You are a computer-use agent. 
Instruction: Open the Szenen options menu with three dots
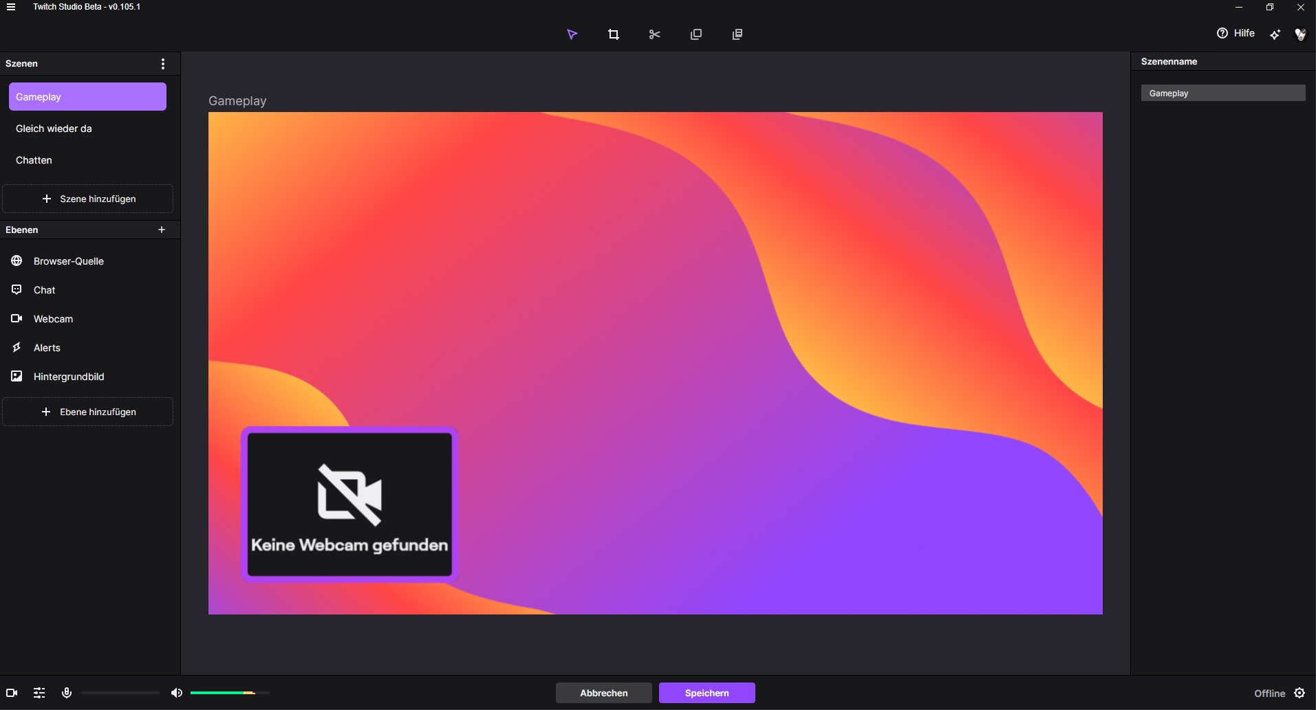pyautogui.click(x=162, y=63)
